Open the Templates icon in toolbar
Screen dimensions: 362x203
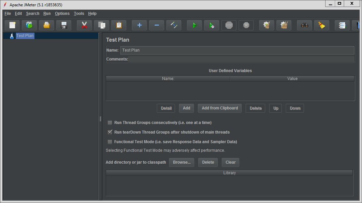[29, 25]
